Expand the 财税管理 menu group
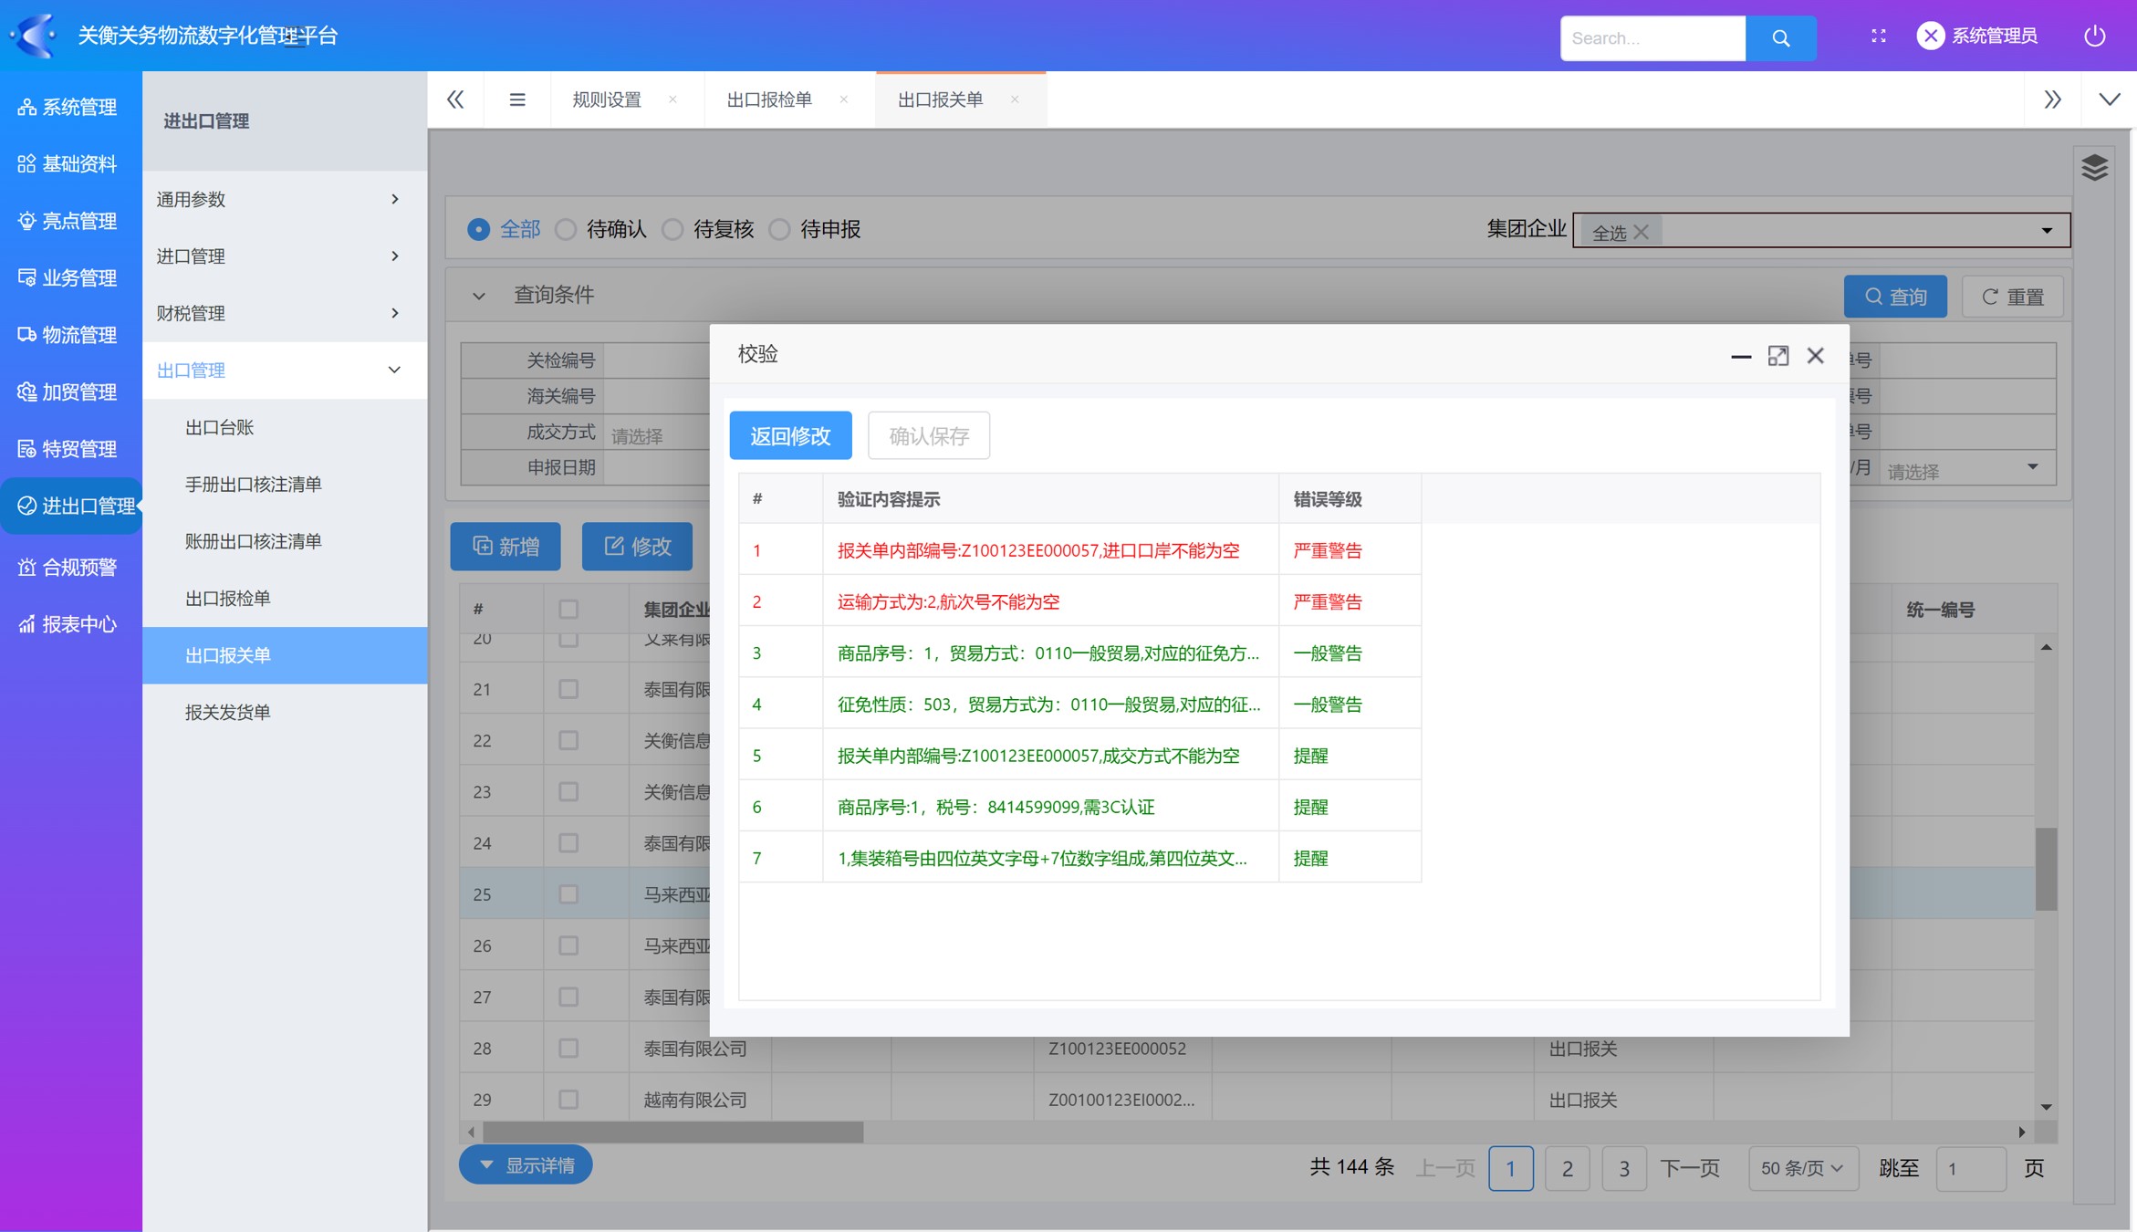The height and width of the screenshot is (1232, 2137). pyautogui.click(x=285, y=313)
